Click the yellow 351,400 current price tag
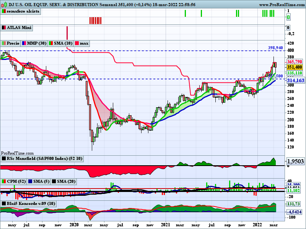The width and height of the screenshot is (306, 229). coord(295,67)
